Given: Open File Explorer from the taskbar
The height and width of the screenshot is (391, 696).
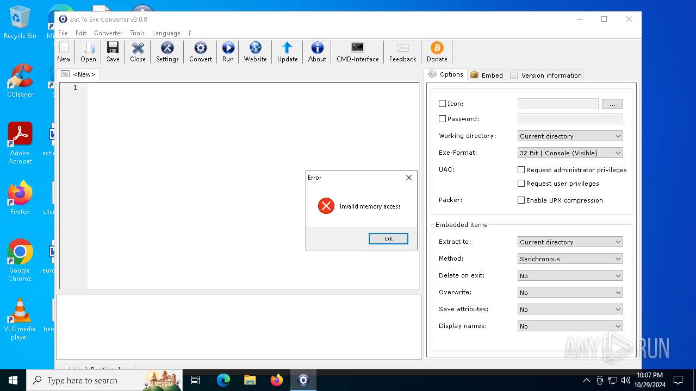Looking at the screenshot, I should (250, 380).
